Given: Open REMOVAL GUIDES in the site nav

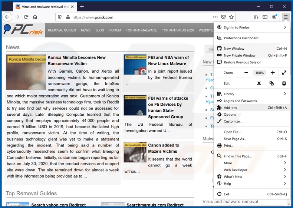Looking at the screenshot, I should click(62, 30).
